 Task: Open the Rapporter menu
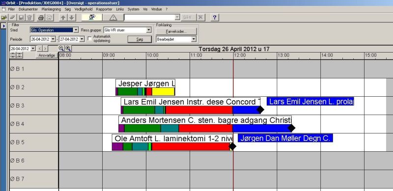coord(104,9)
